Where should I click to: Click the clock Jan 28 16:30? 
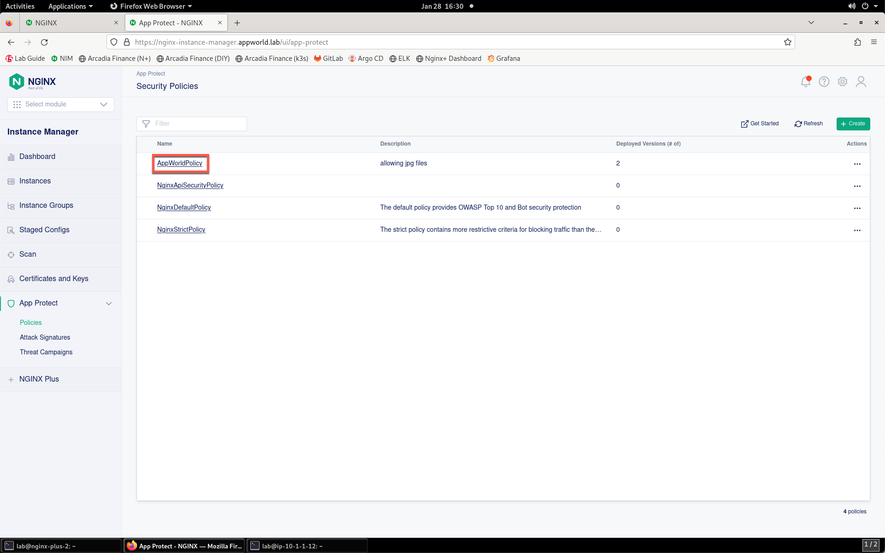coord(442,6)
